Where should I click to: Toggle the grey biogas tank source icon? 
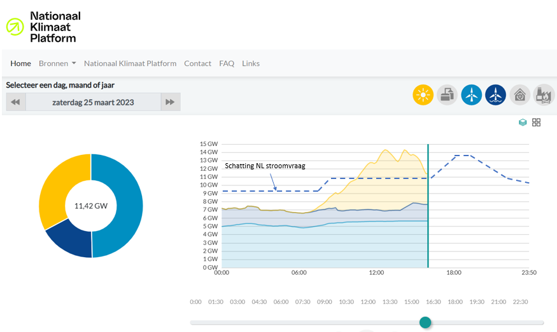tap(448, 95)
